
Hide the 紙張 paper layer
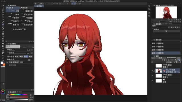click(152, 81)
